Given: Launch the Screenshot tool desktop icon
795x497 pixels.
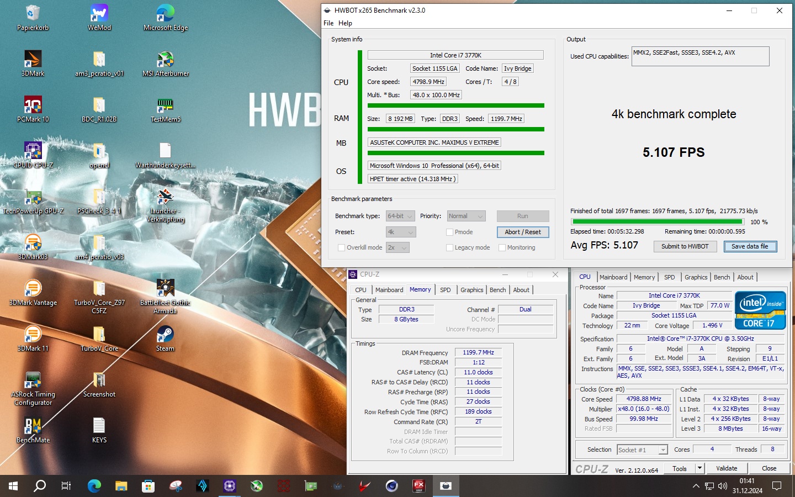Looking at the screenshot, I should pos(99,384).
